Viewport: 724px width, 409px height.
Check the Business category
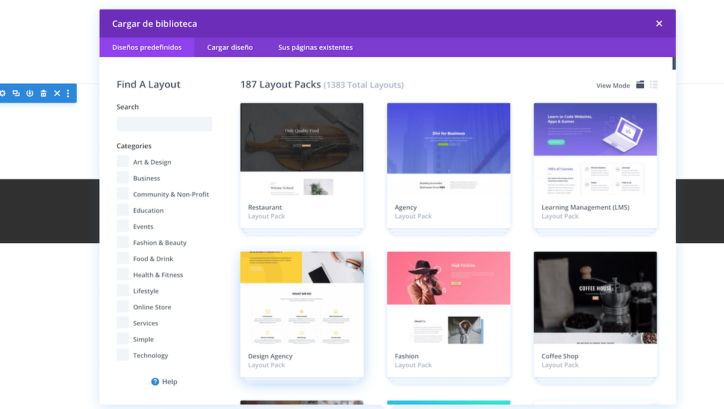point(122,178)
